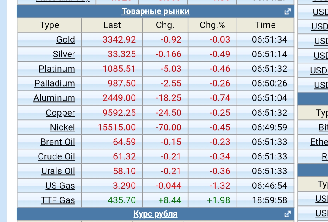Image resolution: width=328 pixels, height=222 pixels.
Task: Expand the Курс рубля panel icon
Action: point(287,214)
